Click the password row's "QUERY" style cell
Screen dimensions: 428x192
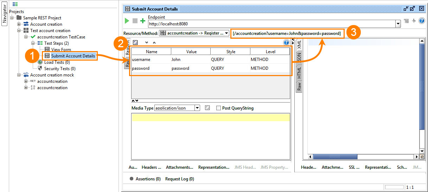click(x=230, y=68)
